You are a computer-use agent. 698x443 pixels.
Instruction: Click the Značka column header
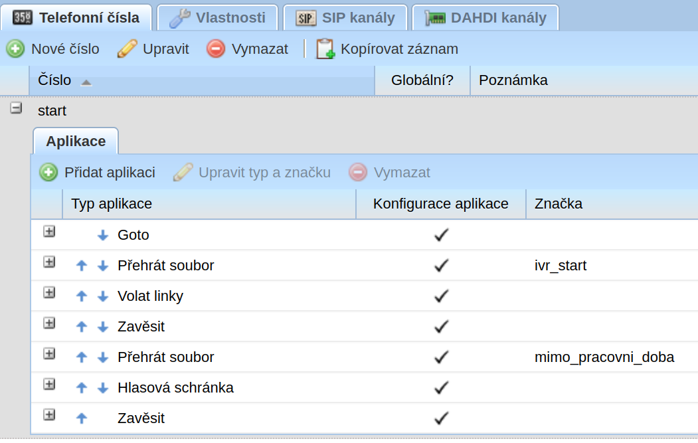point(612,204)
